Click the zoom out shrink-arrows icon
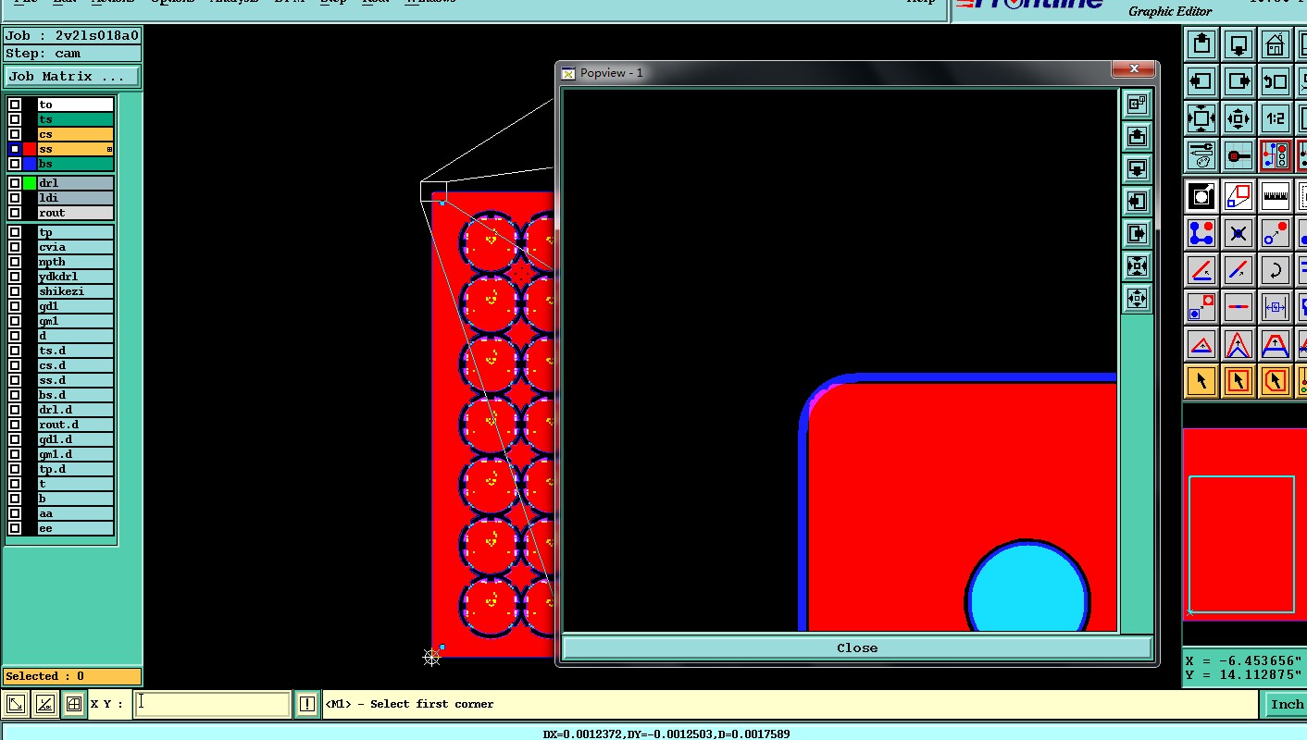1307x740 pixels. pos(1239,117)
